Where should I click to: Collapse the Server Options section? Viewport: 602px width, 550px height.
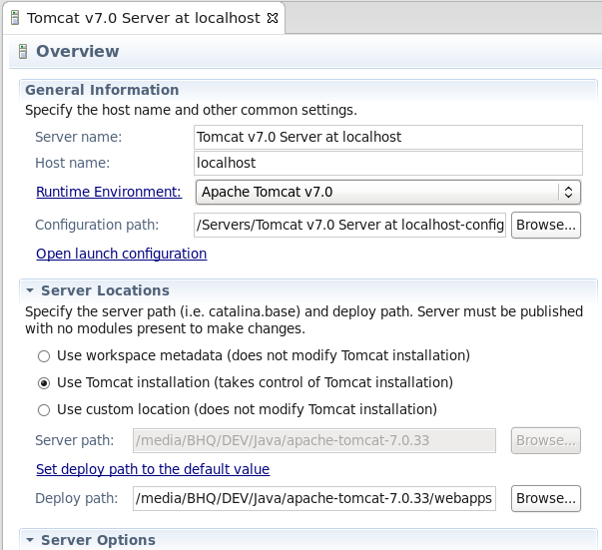(x=31, y=540)
